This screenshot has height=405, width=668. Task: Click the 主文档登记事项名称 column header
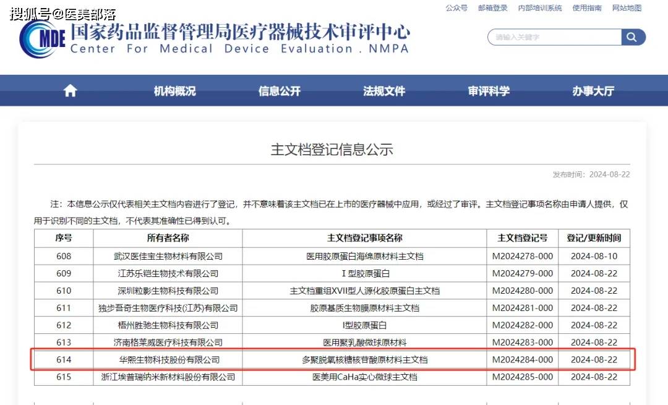coord(365,238)
